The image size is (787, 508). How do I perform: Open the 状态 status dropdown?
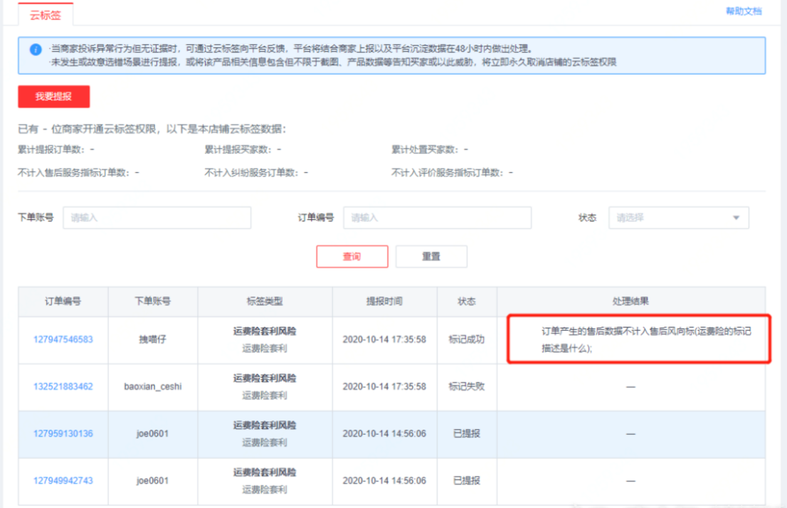pos(678,218)
